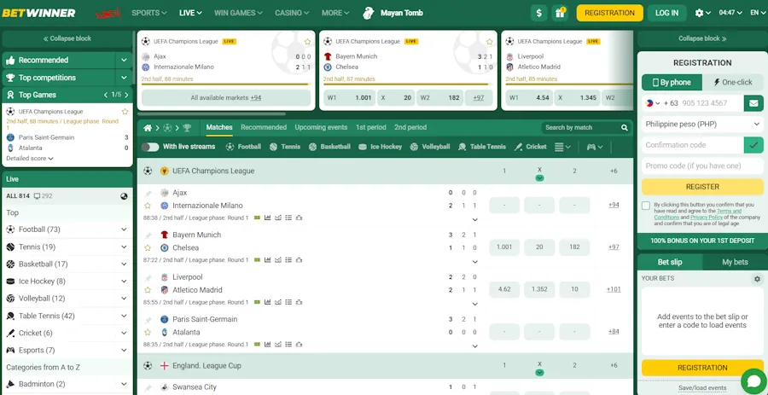
Task: Open country code flag dropdown
Action: pyautogui.click(x=653, y=103)
